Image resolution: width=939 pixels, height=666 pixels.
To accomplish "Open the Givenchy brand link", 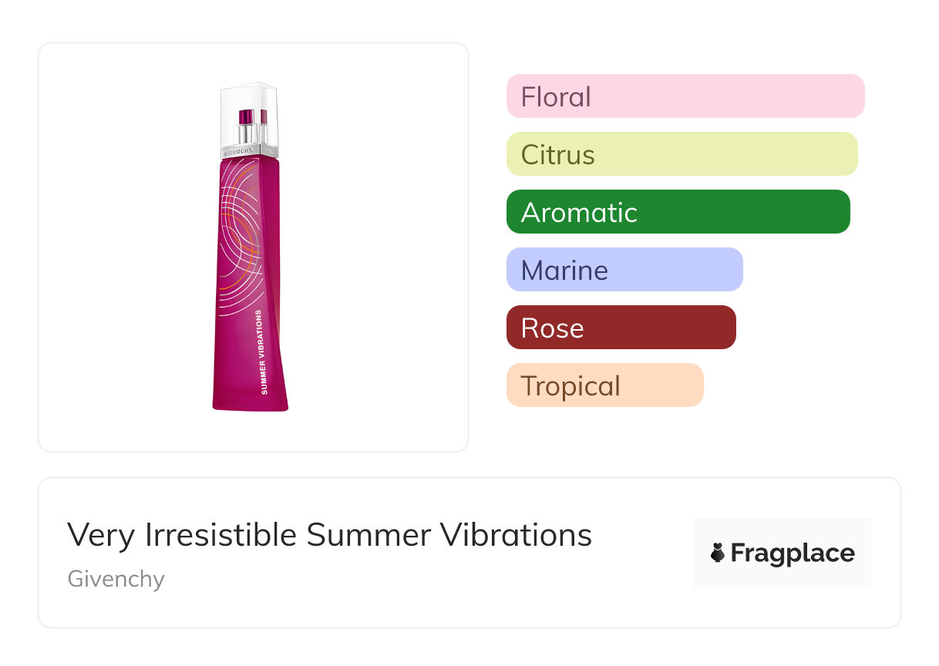I will 116,579.
